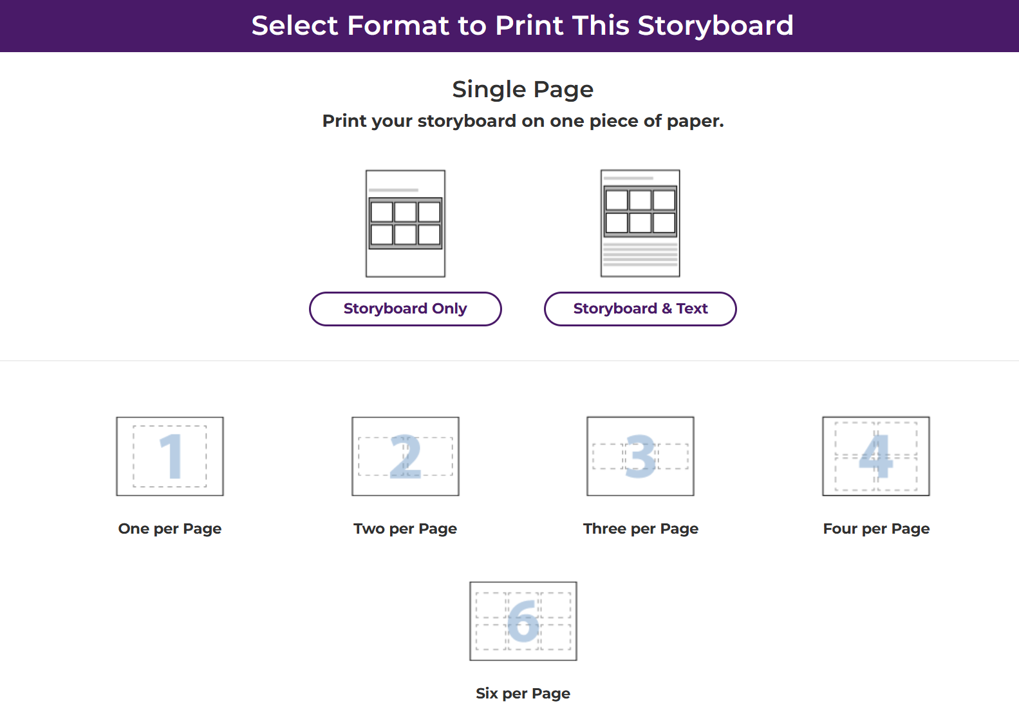Click the top-left cell of Storyboard Only grid preview
This screenshot has width=1019, height=721.
[382, 212]
